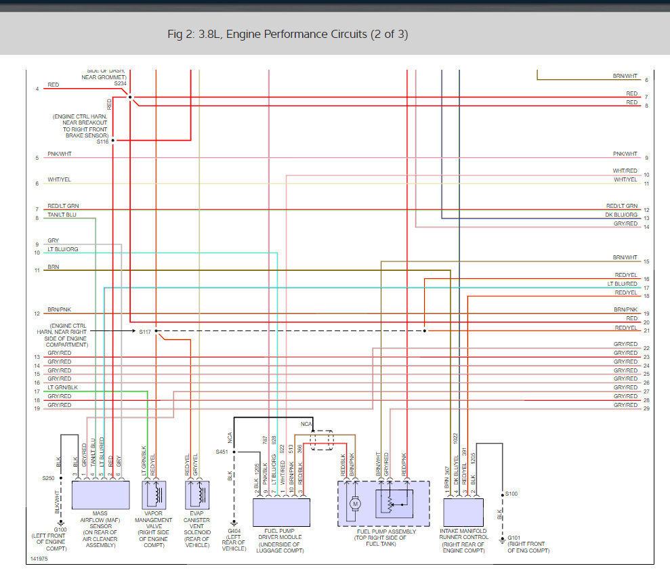Click the S117 splice dot
Viewport: 670px width, 581px height.
point(156,331)
